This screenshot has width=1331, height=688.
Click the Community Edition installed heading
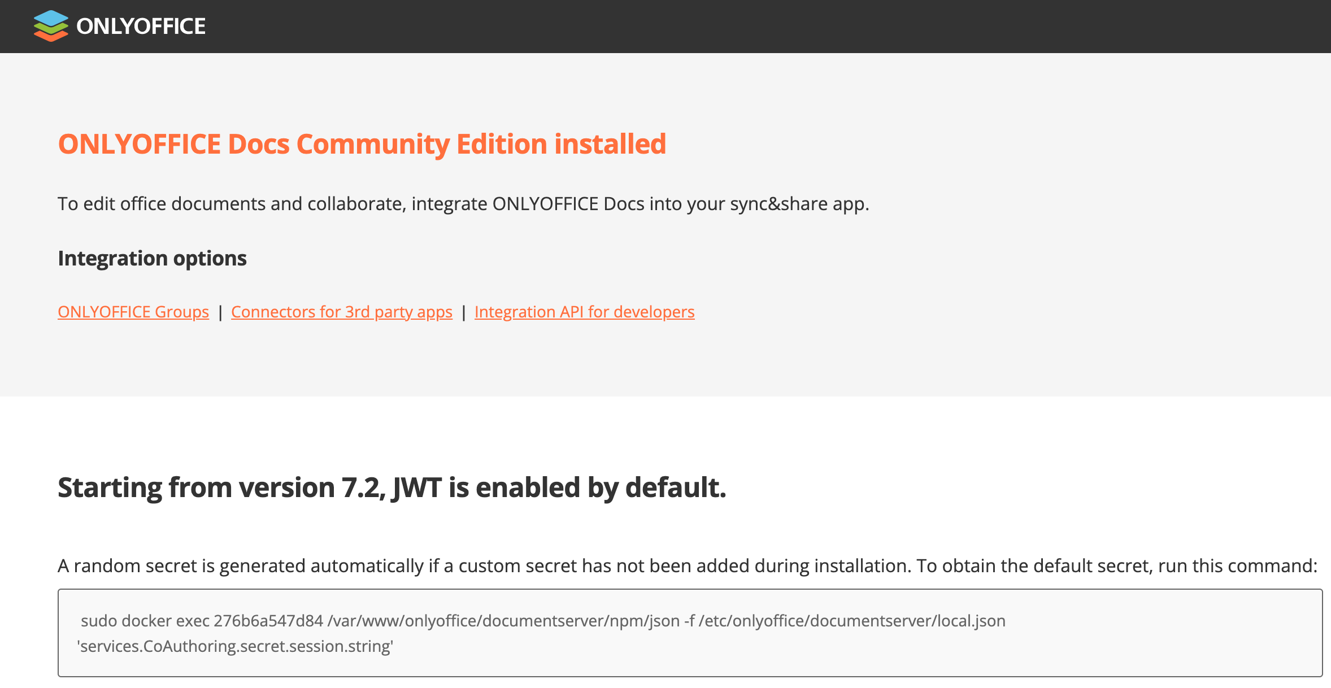[362, 144]
